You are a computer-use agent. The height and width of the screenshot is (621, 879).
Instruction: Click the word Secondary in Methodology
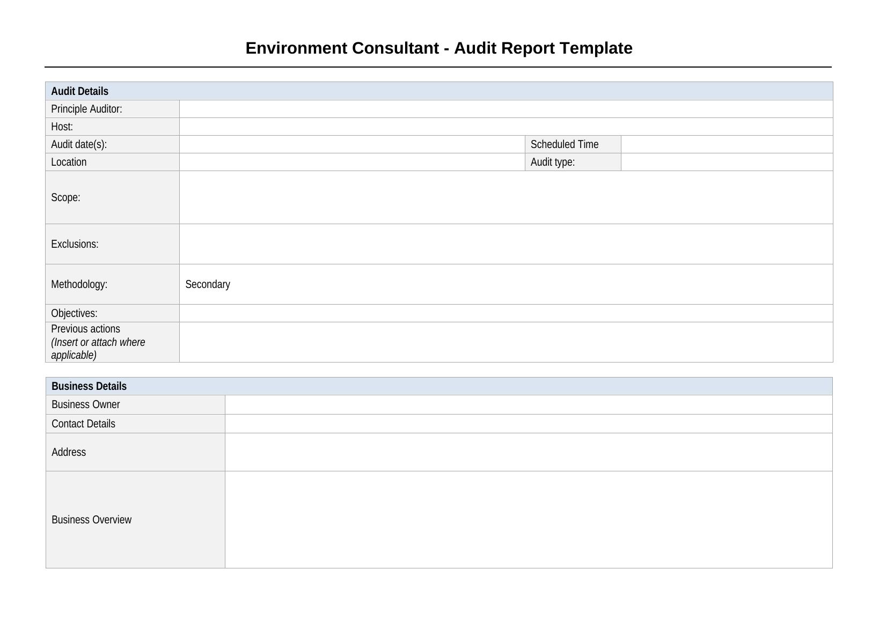[208, 284]
